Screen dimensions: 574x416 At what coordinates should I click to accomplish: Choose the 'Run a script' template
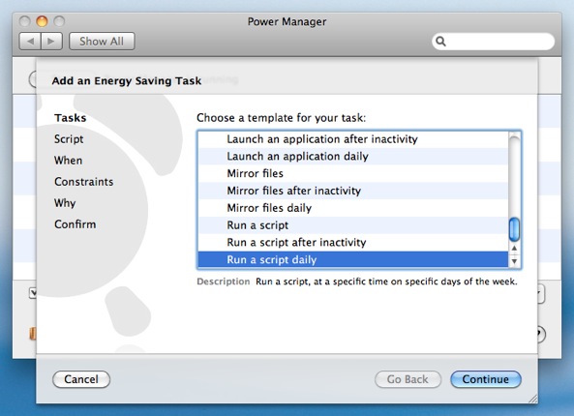[353, 225]
